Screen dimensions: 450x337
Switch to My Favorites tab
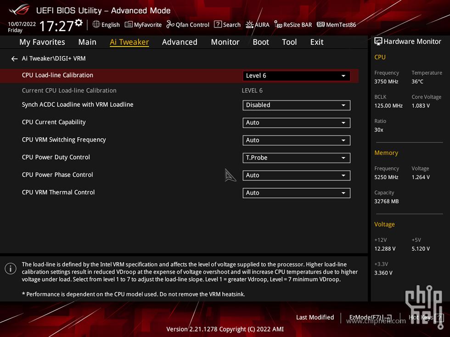[x=42, y=42]
